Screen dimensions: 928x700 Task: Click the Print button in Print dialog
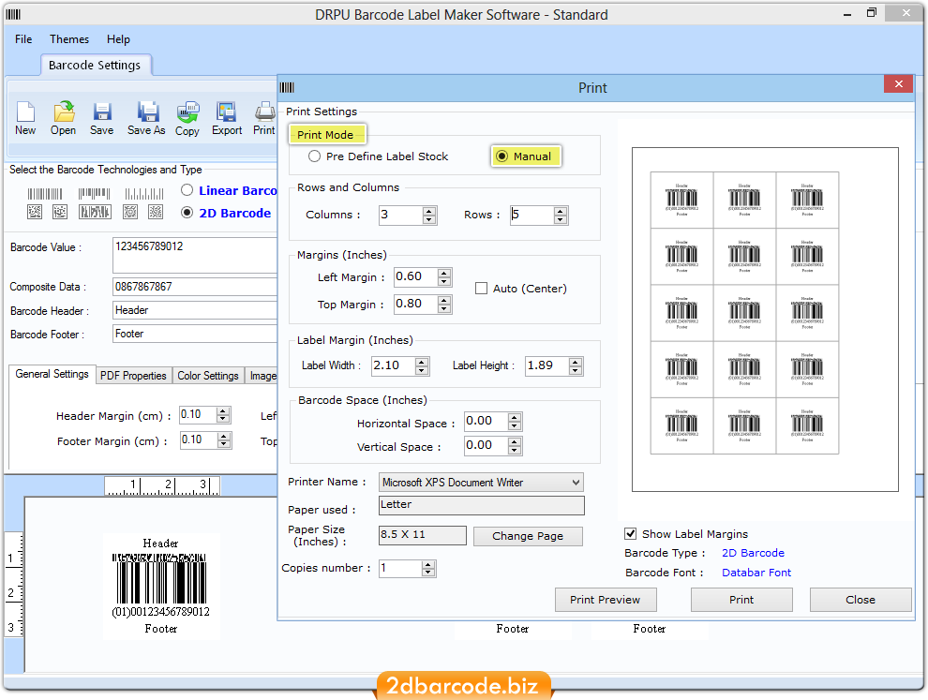(741, 600)
